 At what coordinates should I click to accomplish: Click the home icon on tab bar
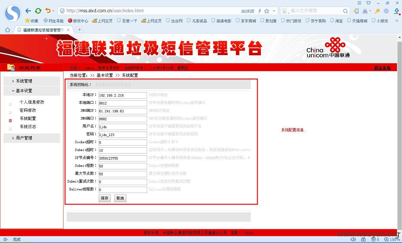(8, 30)
